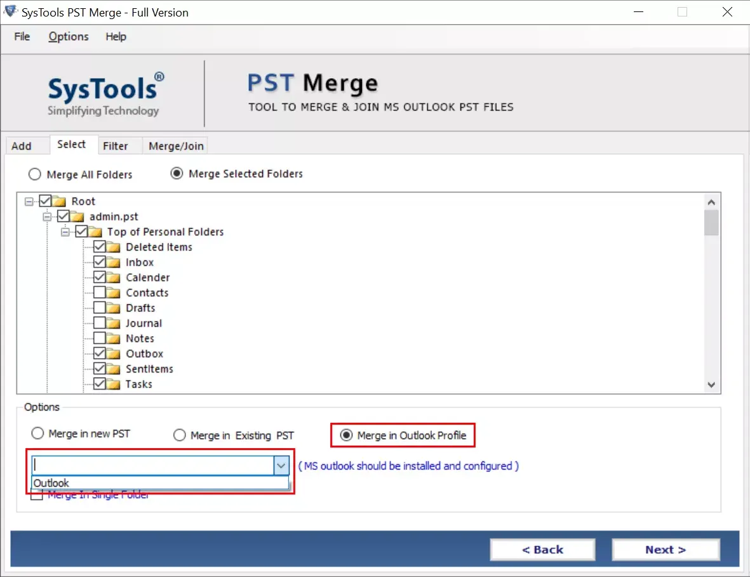The image size is (750, 577).
Task: Click inside the Outlook profile input field
Action: click(153, 465)
